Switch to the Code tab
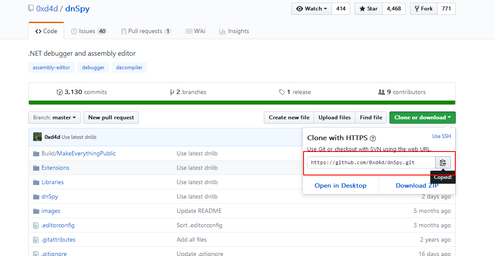 [x=46, y=31]
